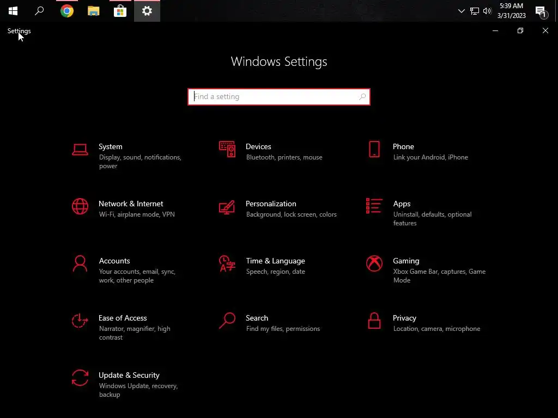Open the System laptop icon
The height and width of the screenshot is (418, 558).
pyautogui.click(x=80, y=150)
